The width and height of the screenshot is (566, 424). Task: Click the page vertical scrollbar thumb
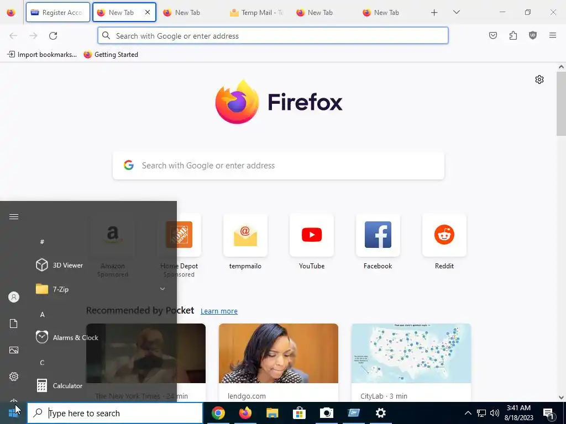pyautogui.click(x=561, y=104)
